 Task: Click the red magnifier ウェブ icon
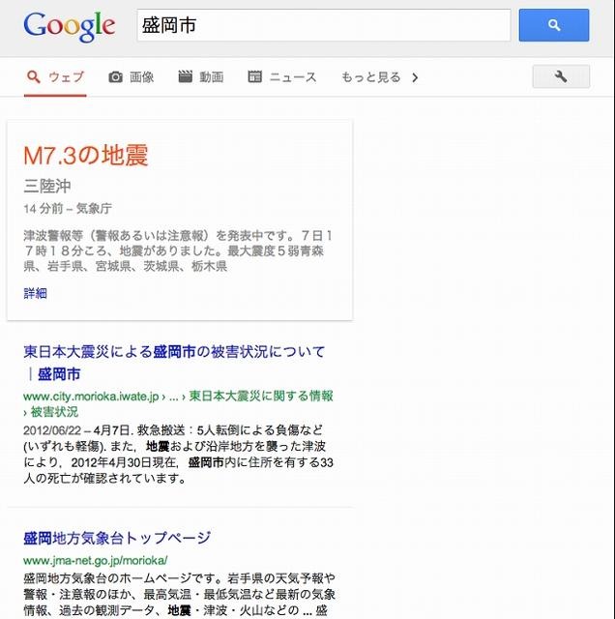coord(34,76)
